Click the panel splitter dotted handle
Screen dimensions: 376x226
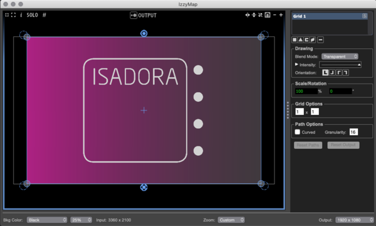point(288,110)
